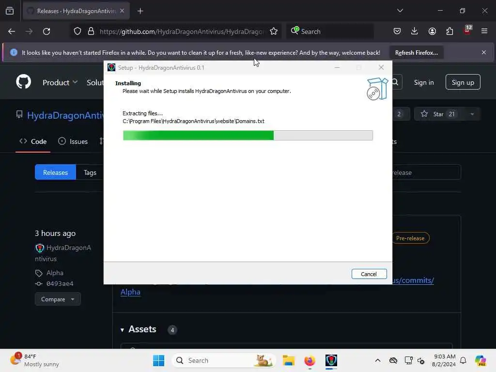
Task: Open a new Firefox tab
Action: [x=140, y=11]
